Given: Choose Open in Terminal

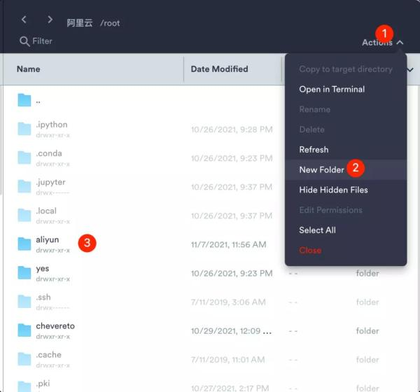Looking at the screenshot, I should [x=332, y=89].
